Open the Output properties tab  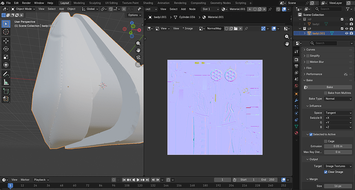296,66
